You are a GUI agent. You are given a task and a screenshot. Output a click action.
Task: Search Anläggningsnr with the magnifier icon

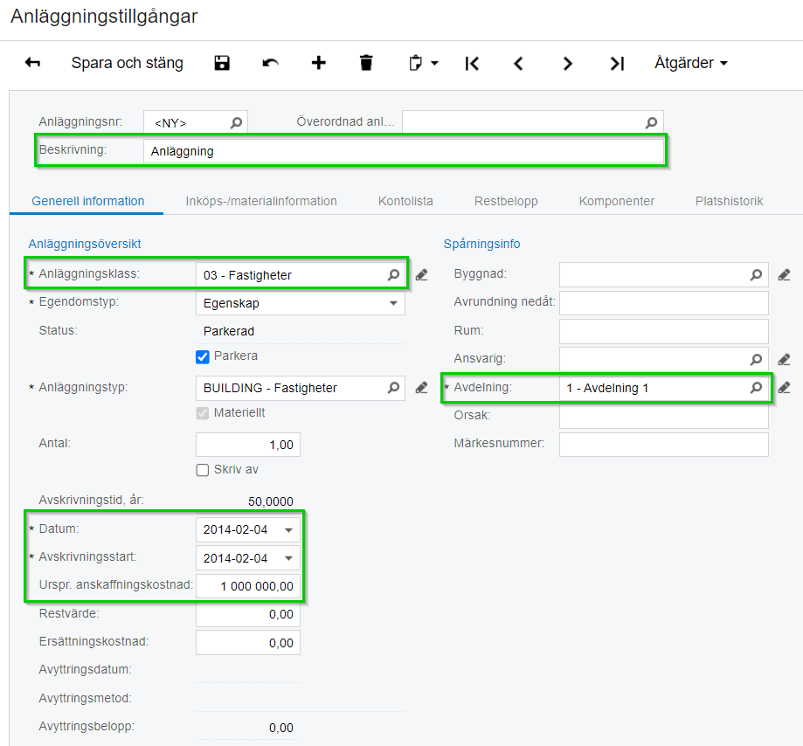(x=236, y=123)
